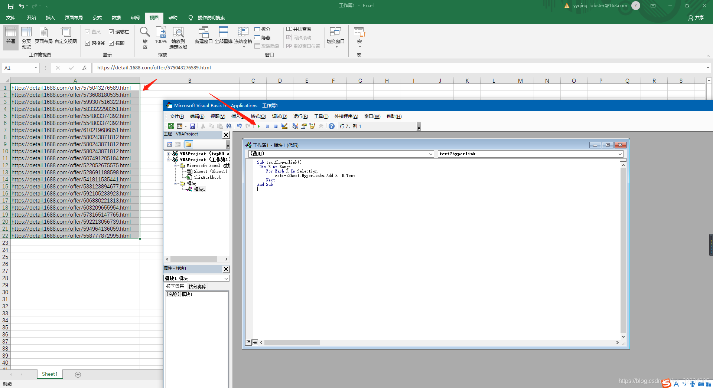
Task: Click the formula bar URL input field
Action: (400, 68)
